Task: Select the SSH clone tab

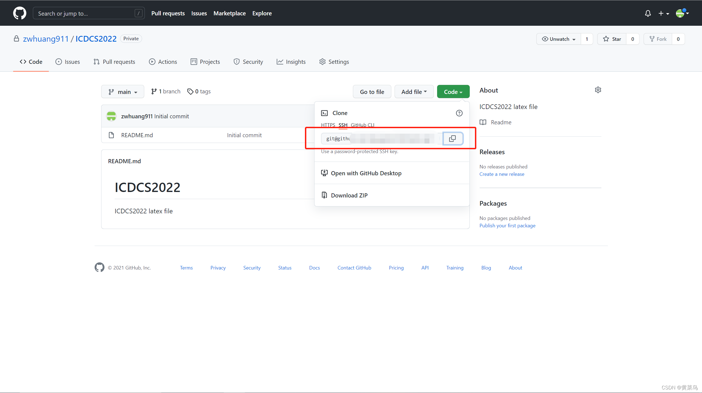Action: pyautogui.click(x=343, y=125)
